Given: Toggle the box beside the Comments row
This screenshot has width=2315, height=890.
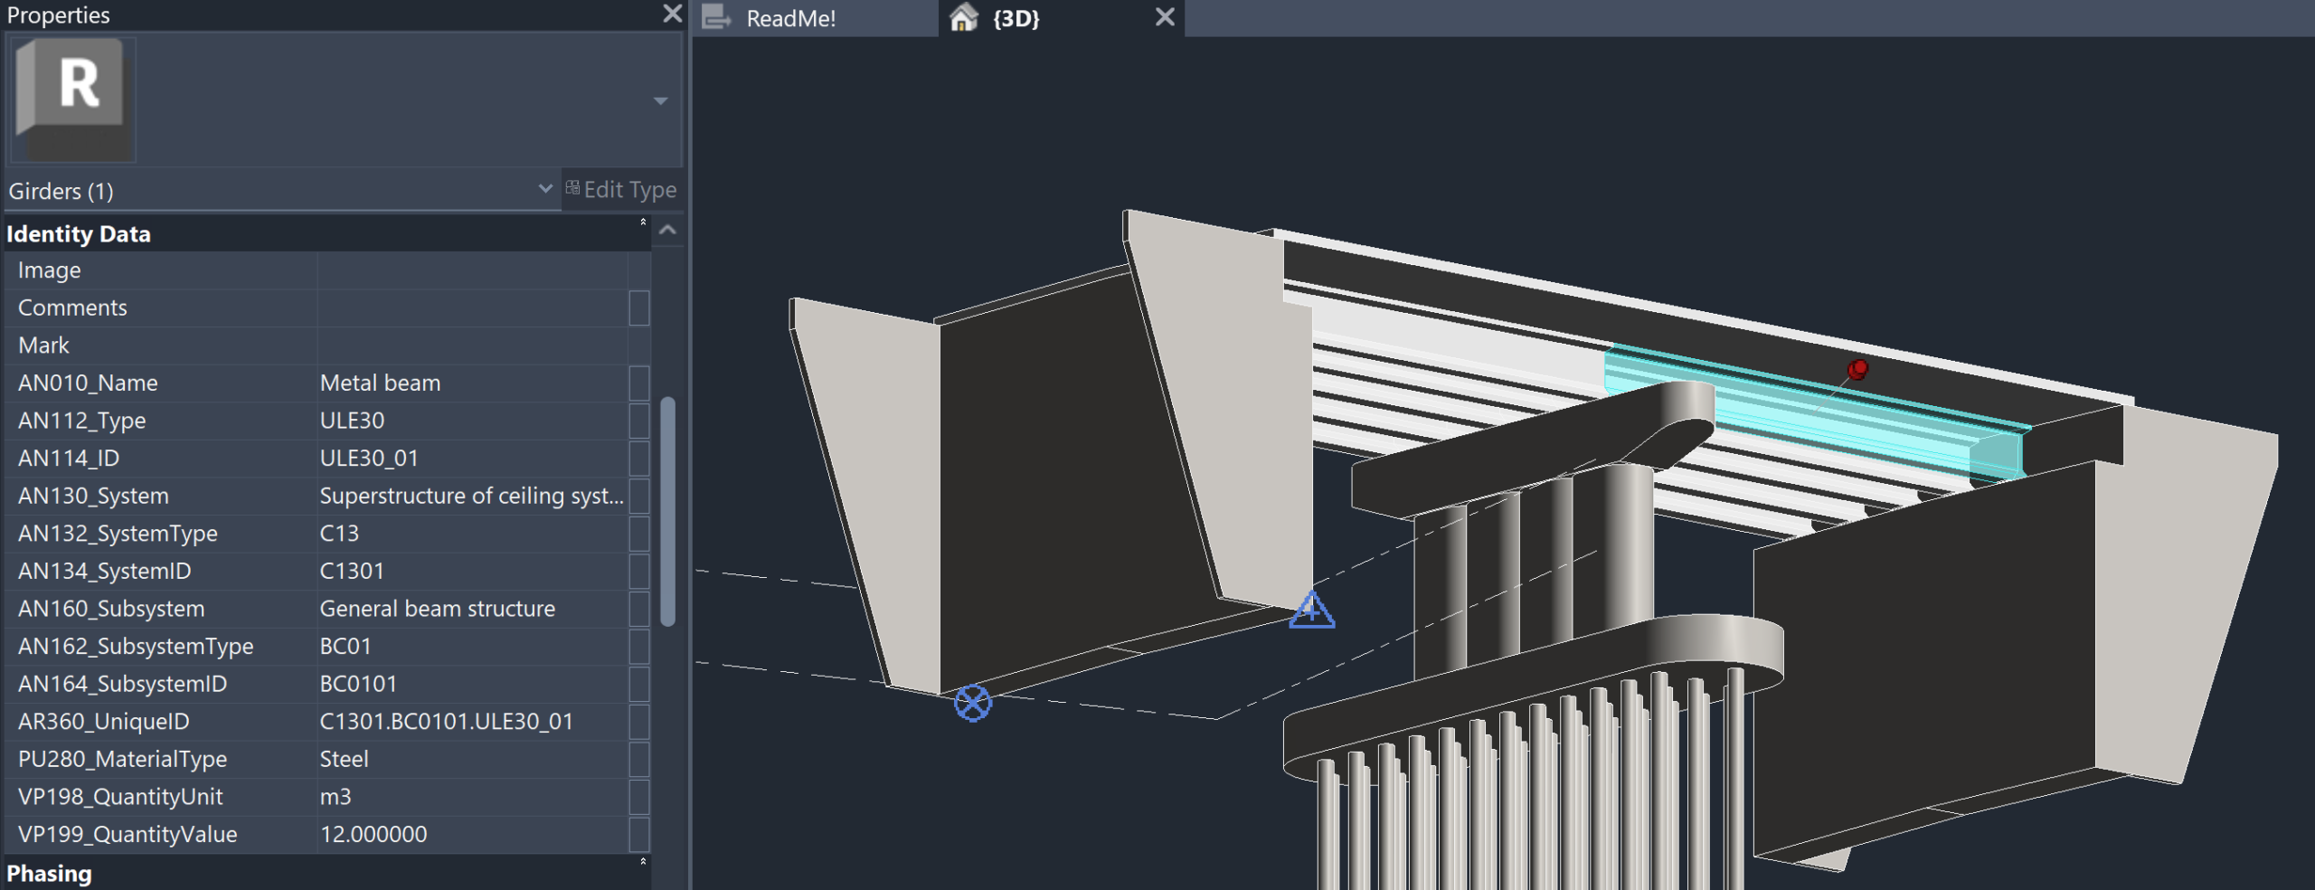Looking at the screenshot, I should tap(639, 308).
